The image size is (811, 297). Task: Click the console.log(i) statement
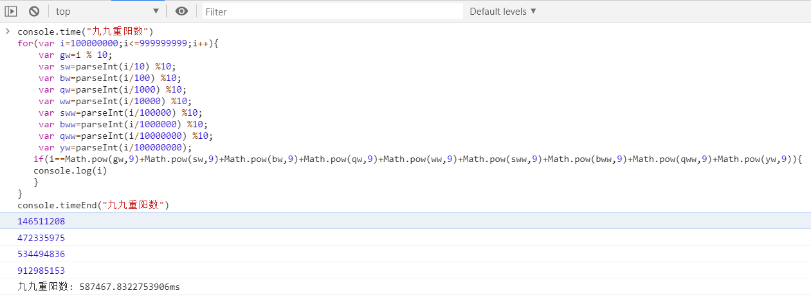point(70,170)
